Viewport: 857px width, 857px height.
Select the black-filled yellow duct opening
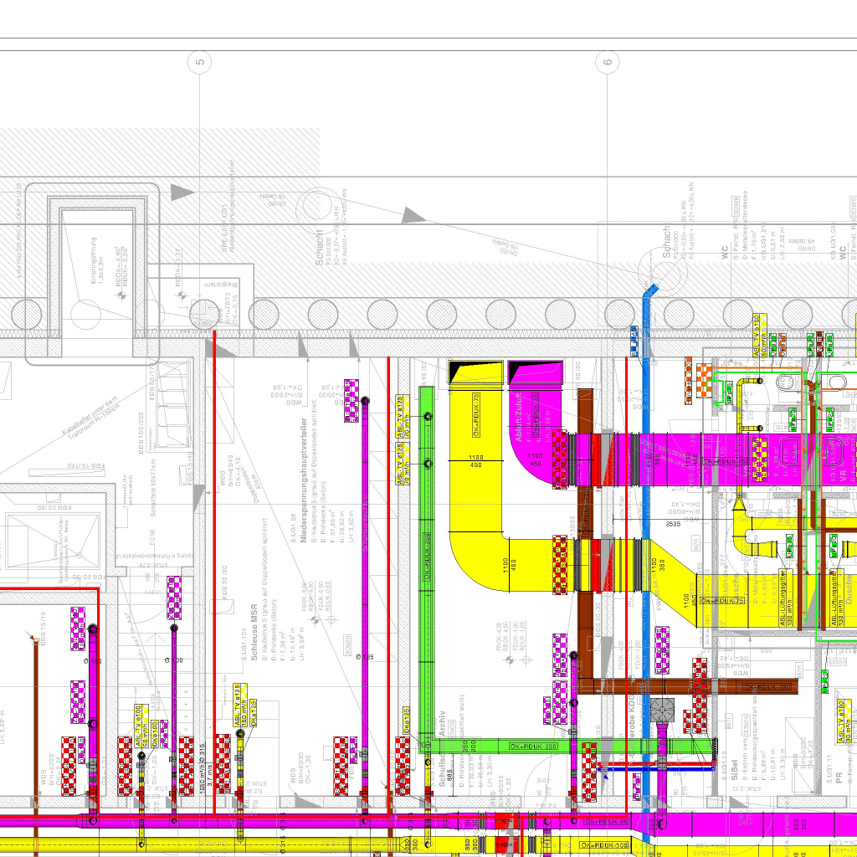[x=476, y=369]
